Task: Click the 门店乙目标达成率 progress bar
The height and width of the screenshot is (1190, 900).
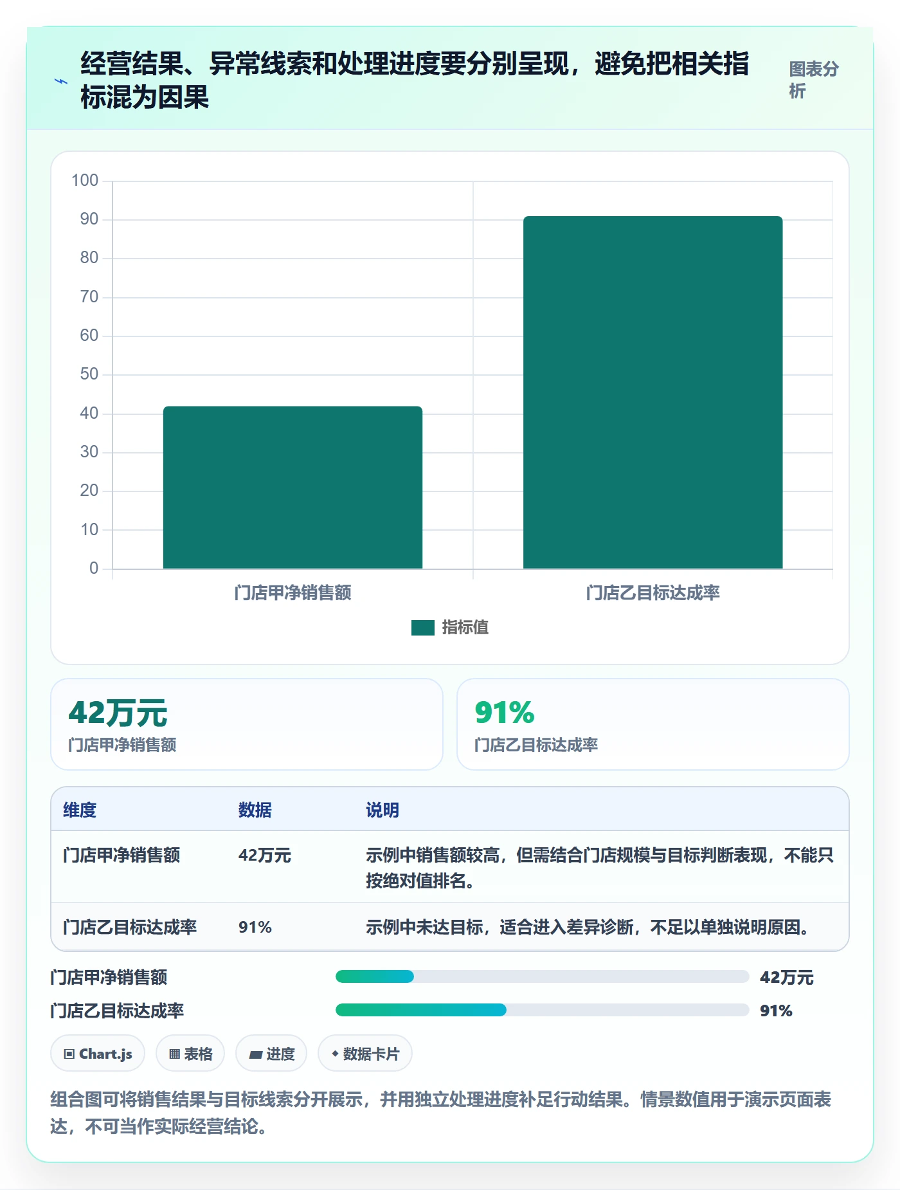Action: click(542, 1010)
